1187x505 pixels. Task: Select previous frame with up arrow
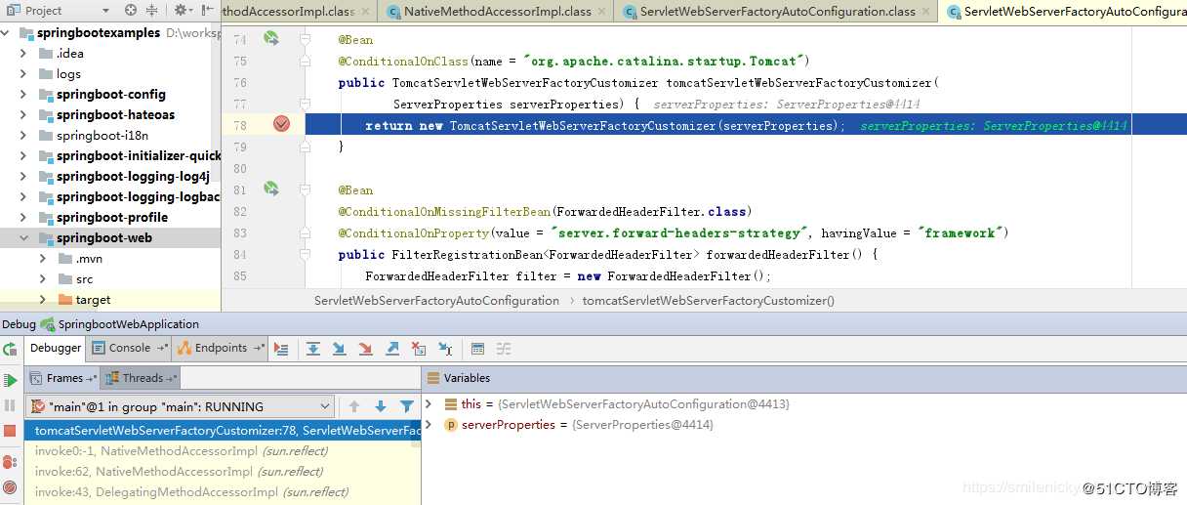coord(354,406)
